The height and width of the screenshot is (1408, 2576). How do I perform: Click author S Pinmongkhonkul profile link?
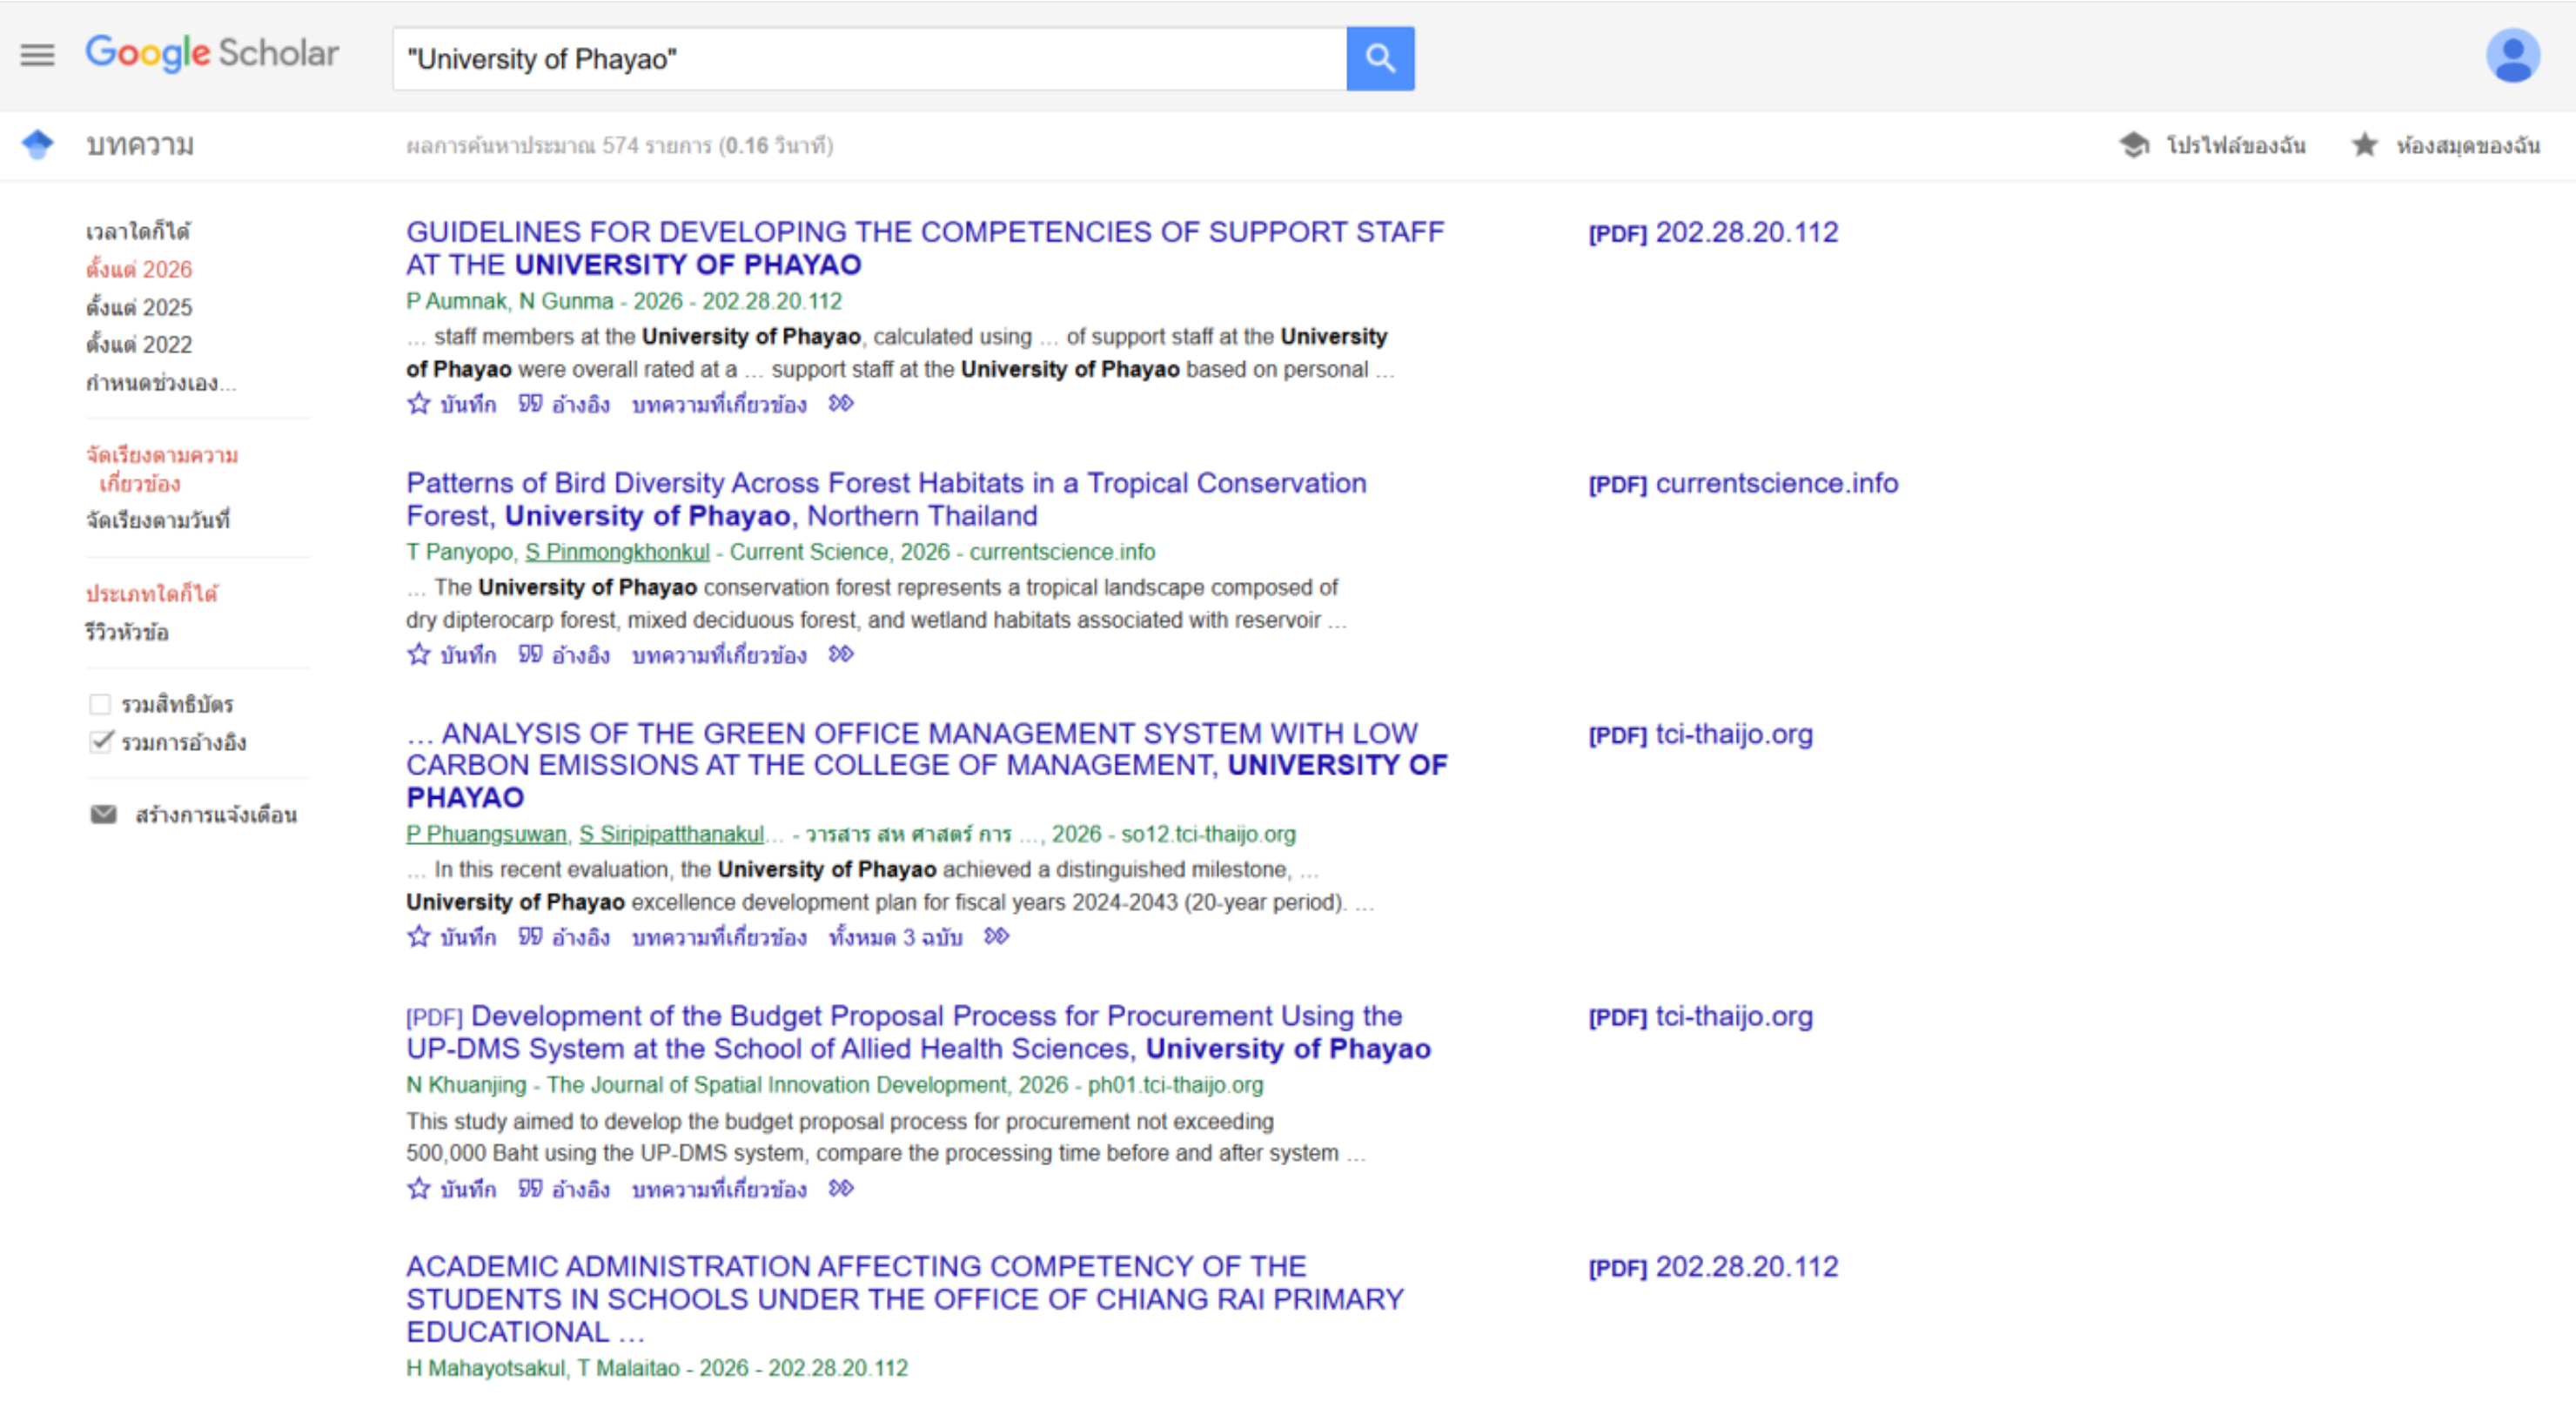click(x=617, y=552)
